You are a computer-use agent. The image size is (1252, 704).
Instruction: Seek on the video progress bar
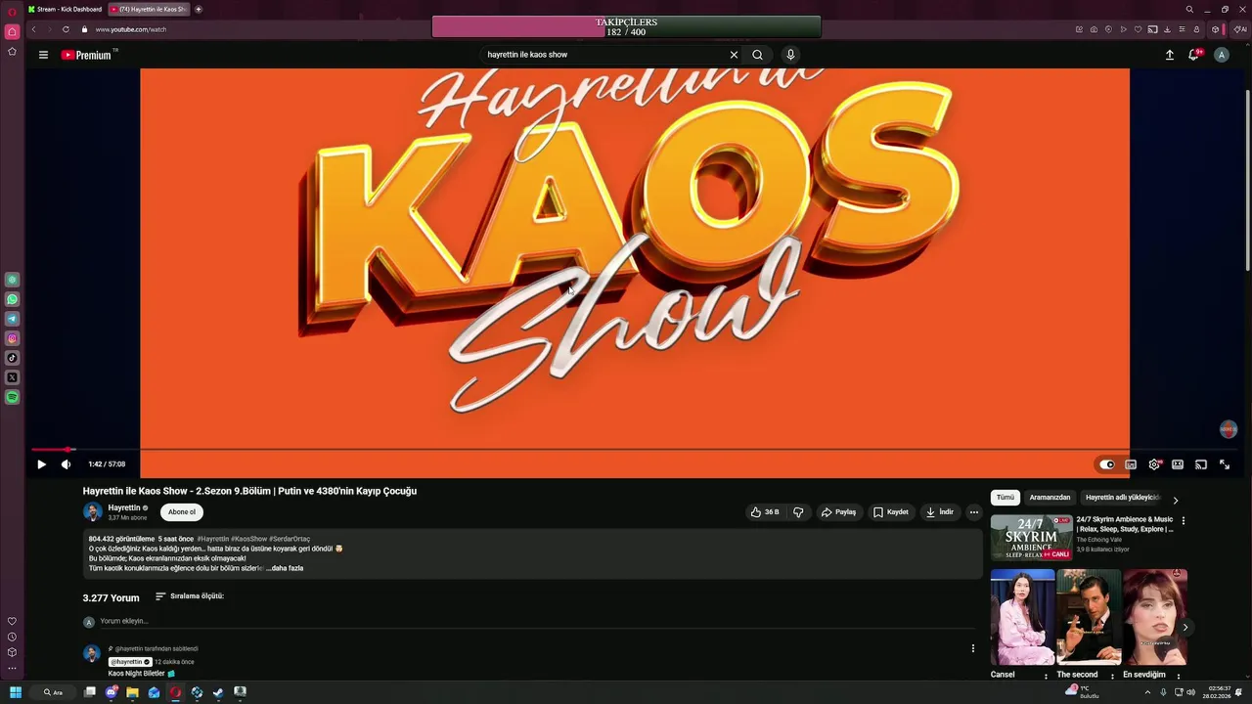(x=633, y=450)
